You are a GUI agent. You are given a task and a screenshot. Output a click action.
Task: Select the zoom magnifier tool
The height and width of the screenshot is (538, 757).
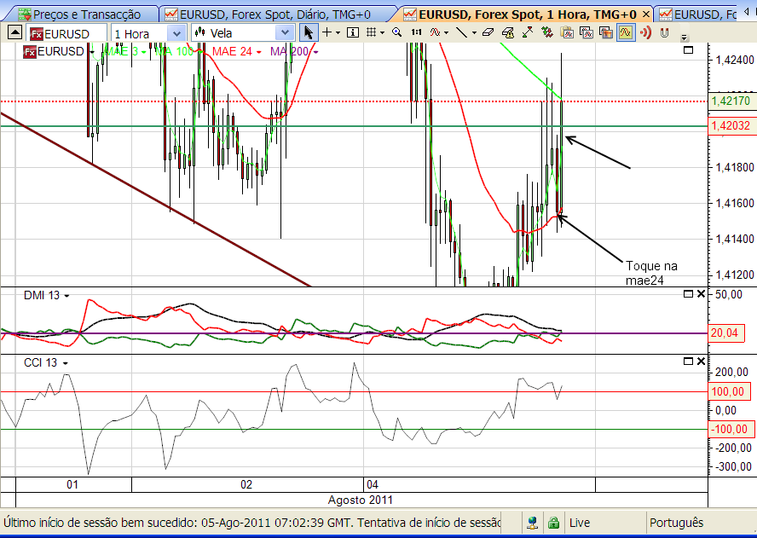pyautogui.click(x=397, y=33)
